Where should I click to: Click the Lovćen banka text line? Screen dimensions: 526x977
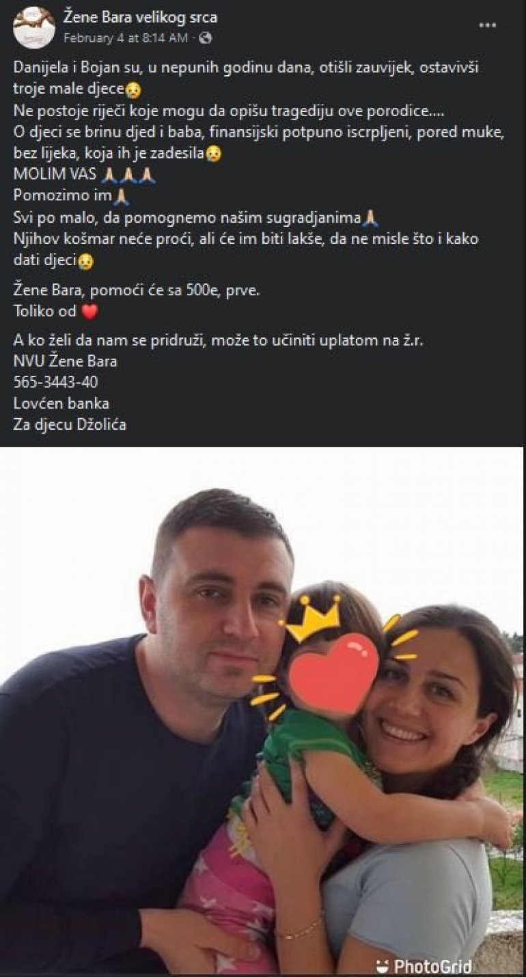pos(61,403)
